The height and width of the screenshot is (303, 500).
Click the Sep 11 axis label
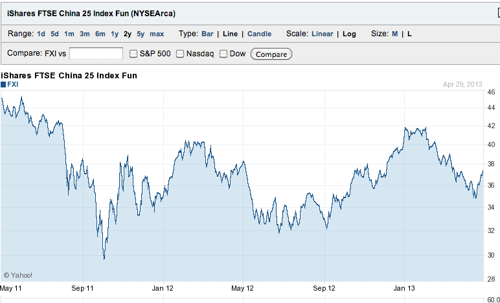[83, 288]
